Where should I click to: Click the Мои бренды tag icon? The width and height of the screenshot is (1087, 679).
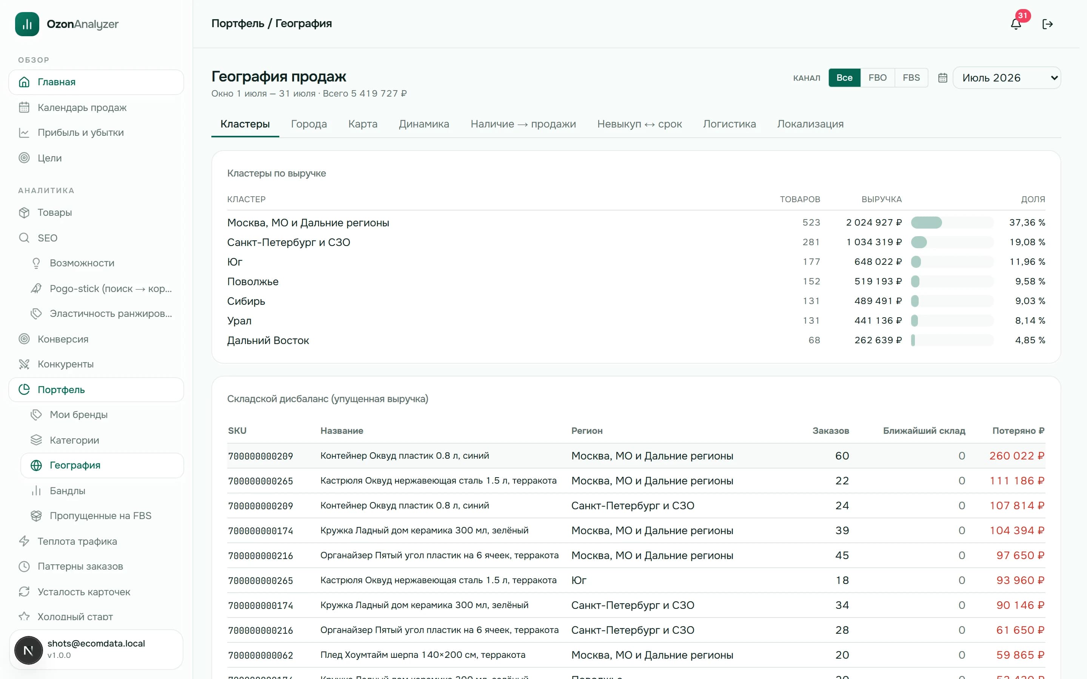click(x=36, y=415)
